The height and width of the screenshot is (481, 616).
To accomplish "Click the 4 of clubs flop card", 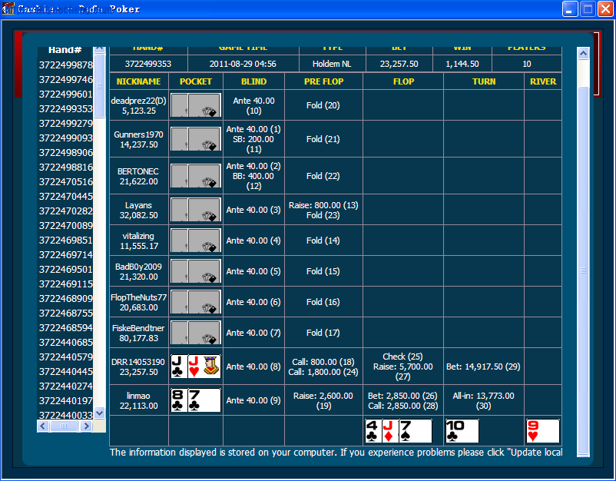I will [374, 431].
